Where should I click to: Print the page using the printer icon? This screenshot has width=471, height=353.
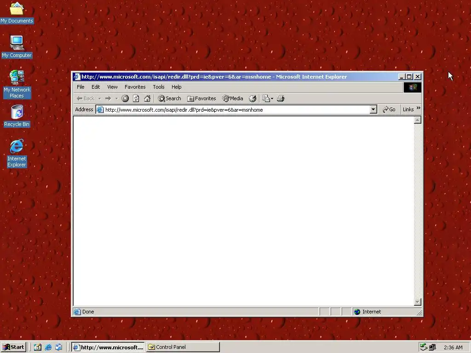coord(281,98)
